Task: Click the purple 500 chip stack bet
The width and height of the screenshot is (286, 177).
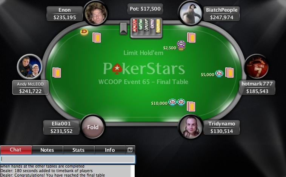Action: [181, 46]
